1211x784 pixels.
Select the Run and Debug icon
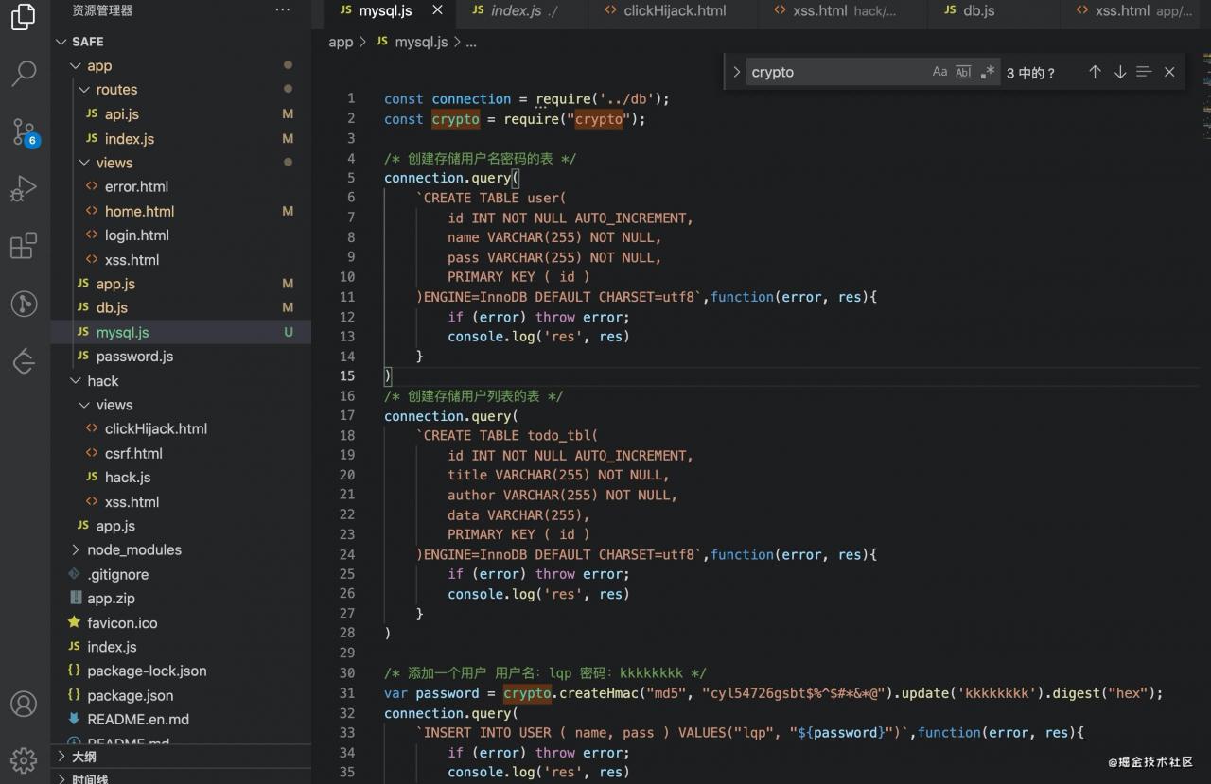pyautogui.click(x=24, y=188)
